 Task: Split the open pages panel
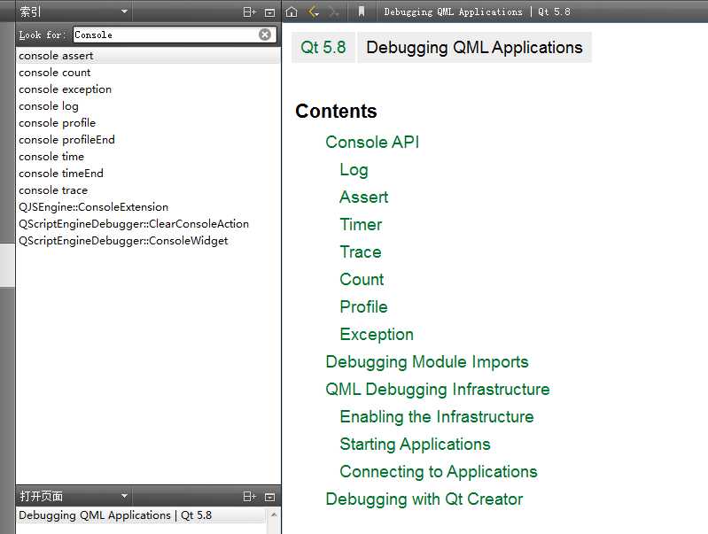[249, 497]
